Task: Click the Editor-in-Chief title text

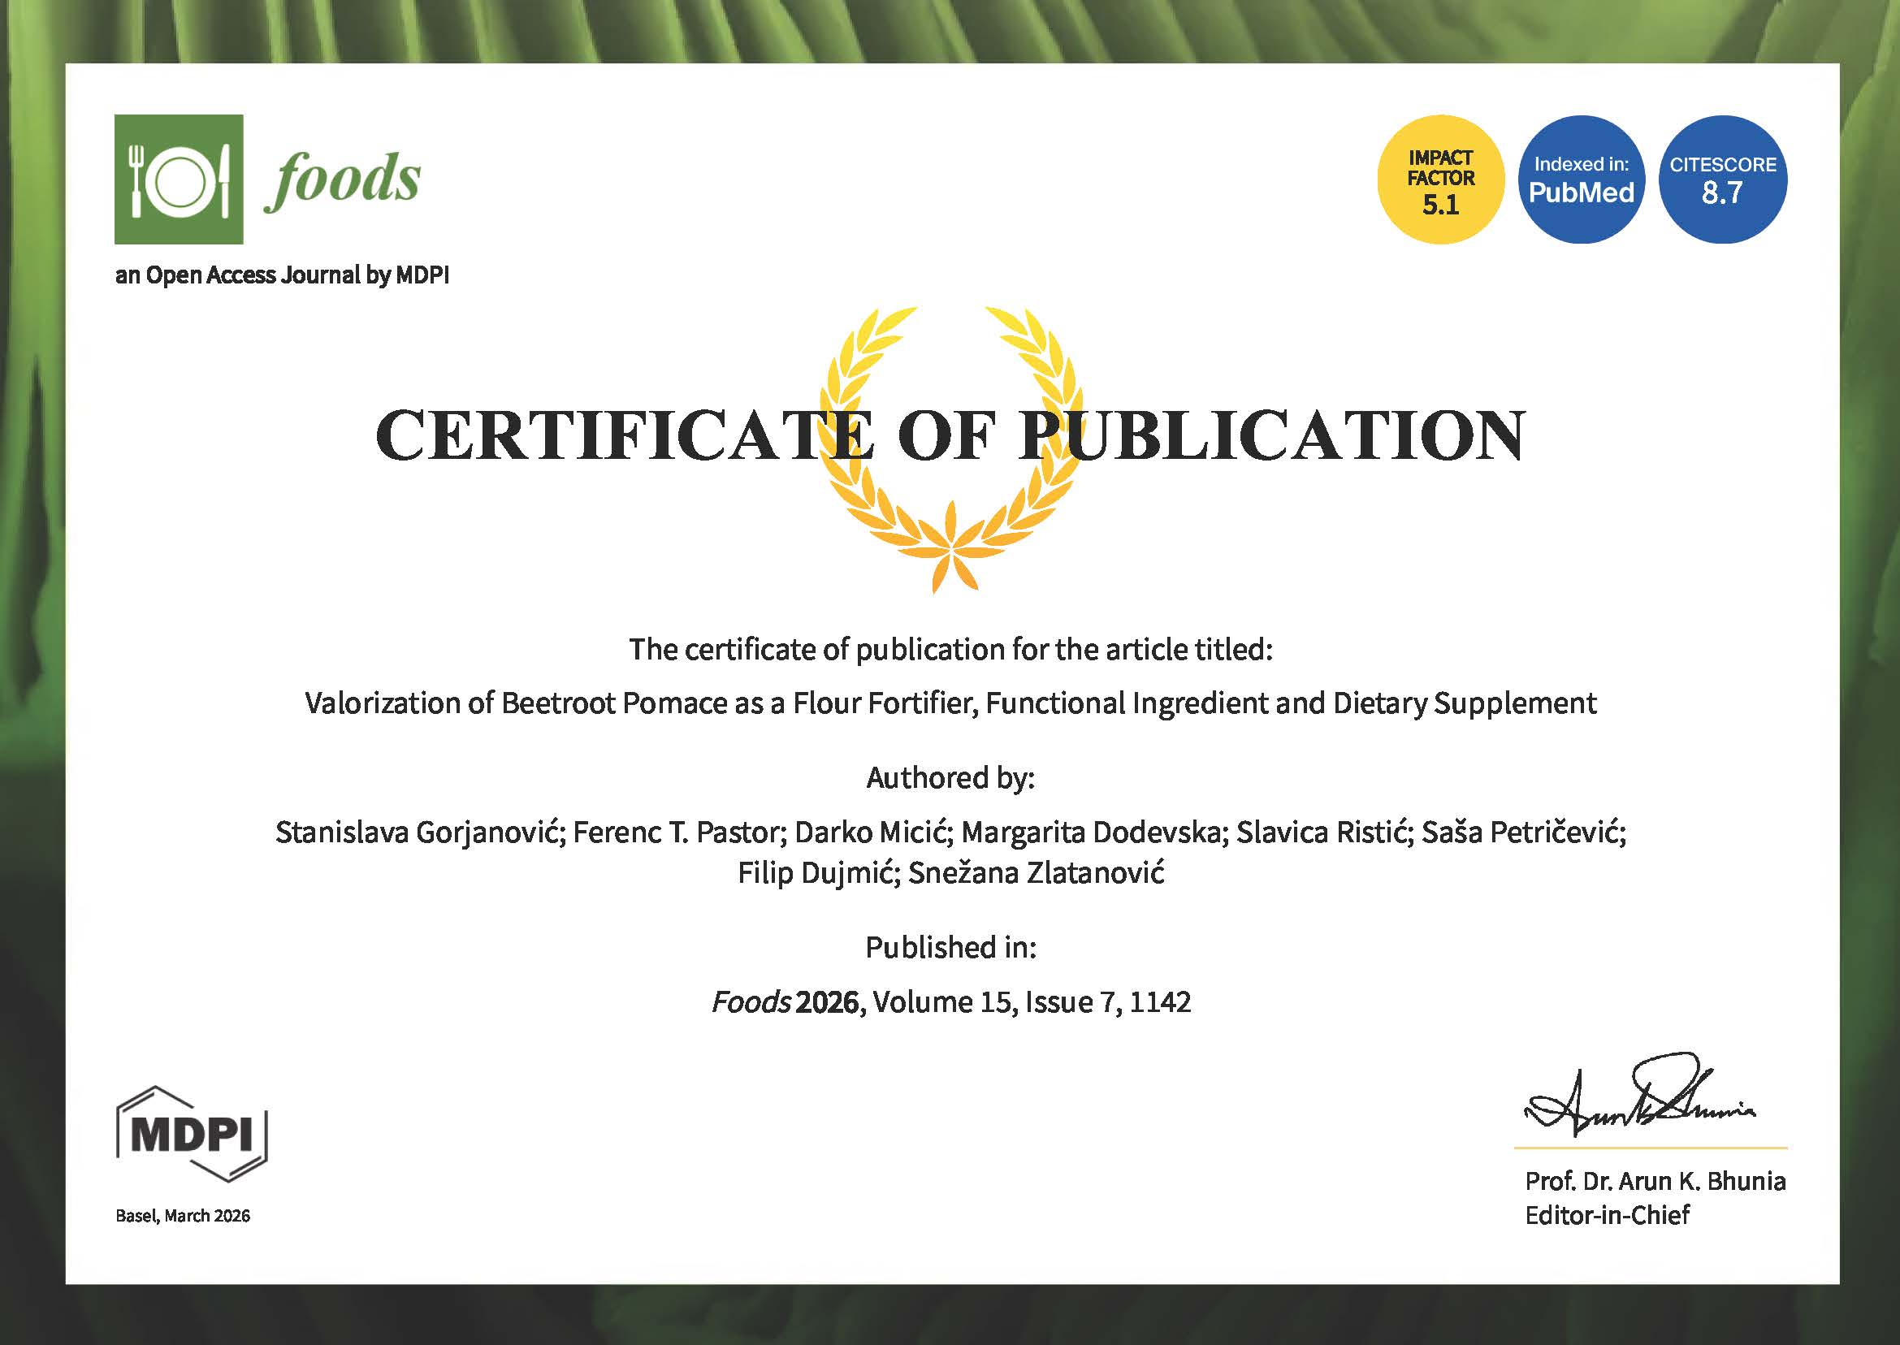Action: (1607, 1215)
